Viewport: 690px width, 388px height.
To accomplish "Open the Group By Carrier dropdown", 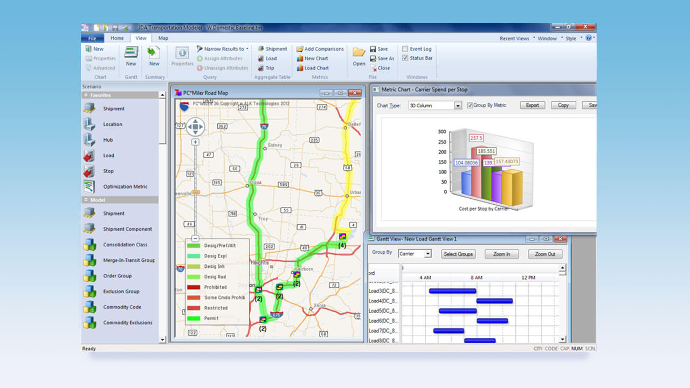I will pos(428,254).
